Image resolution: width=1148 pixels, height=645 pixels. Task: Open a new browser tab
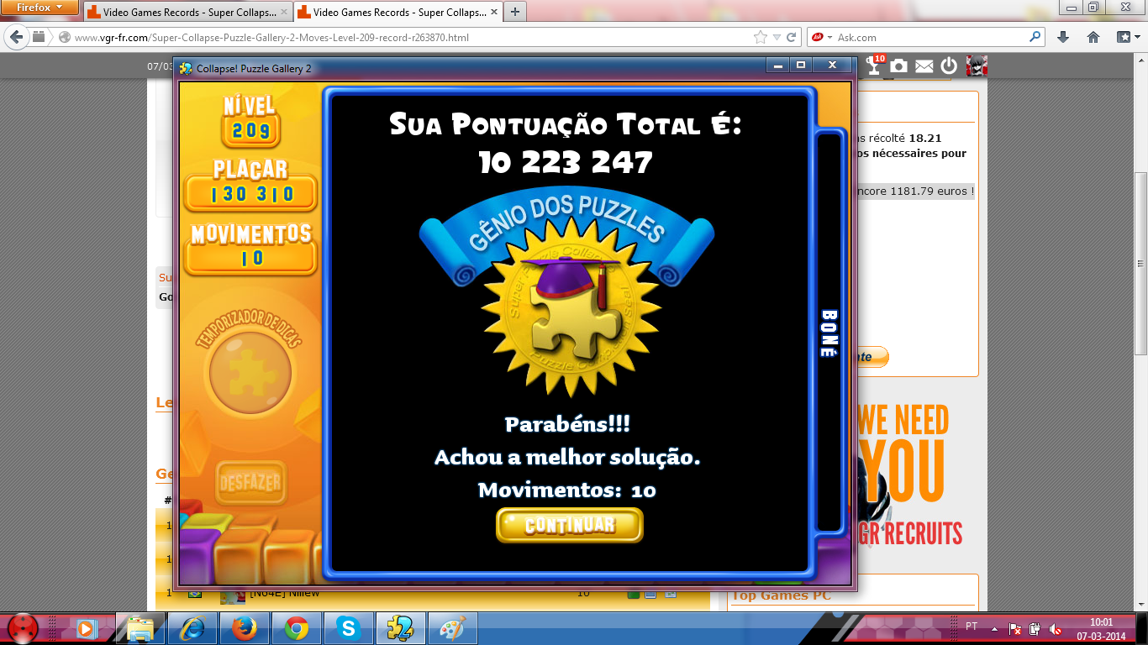[x=514, y=12]
